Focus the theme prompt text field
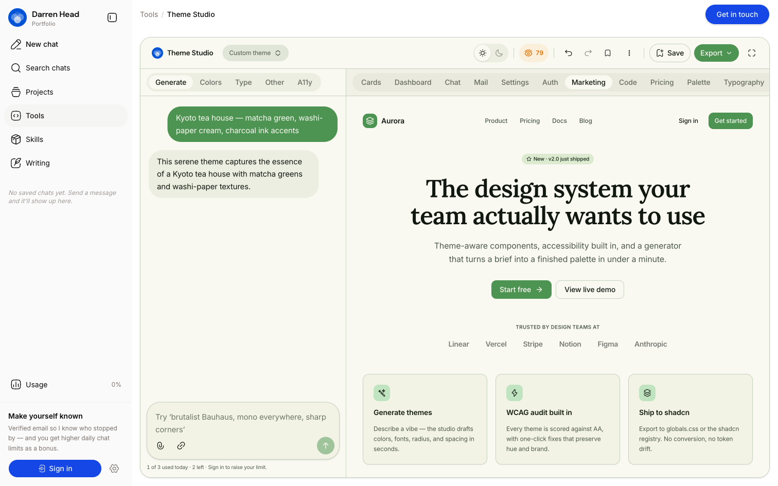 [x=243, y=423]
